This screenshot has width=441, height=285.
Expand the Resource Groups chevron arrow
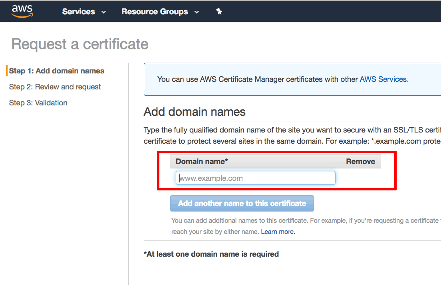[x=197, y=12]
